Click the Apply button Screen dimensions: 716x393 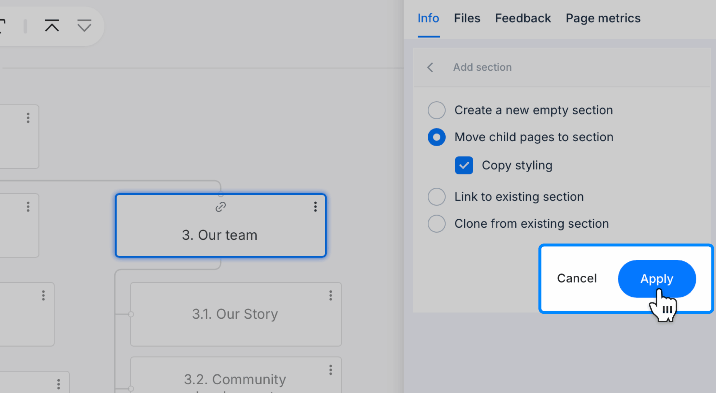[x=657, y=278]
